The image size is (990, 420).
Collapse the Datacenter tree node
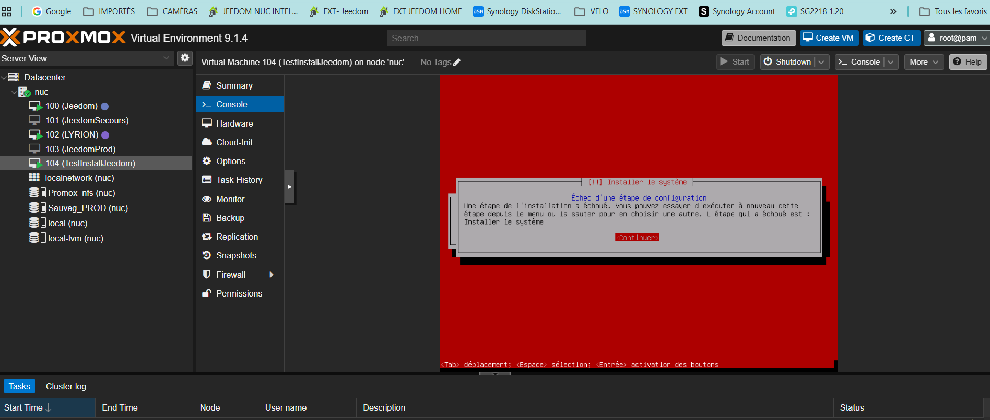(x=4, y=77)
